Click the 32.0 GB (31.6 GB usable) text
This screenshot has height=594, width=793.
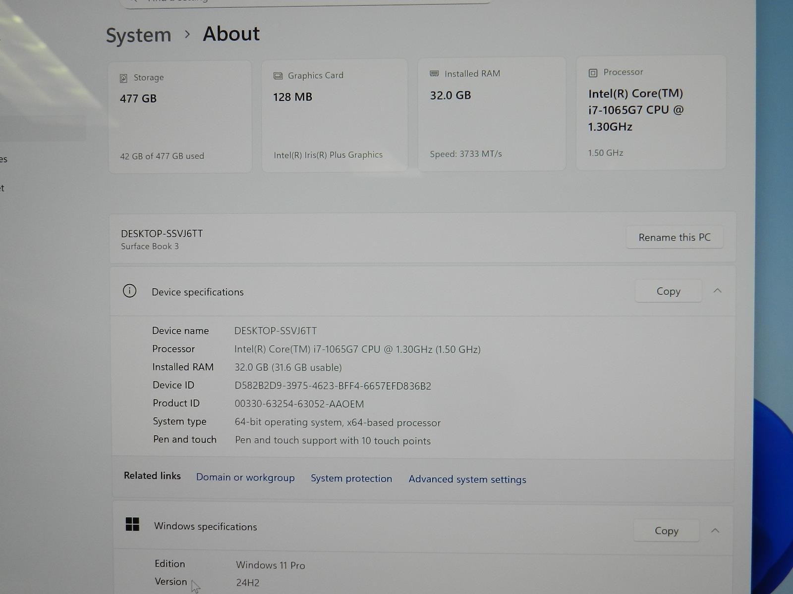click(288, 367)
